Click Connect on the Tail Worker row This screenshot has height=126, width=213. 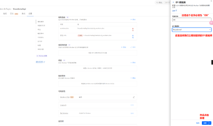[132, 113]
